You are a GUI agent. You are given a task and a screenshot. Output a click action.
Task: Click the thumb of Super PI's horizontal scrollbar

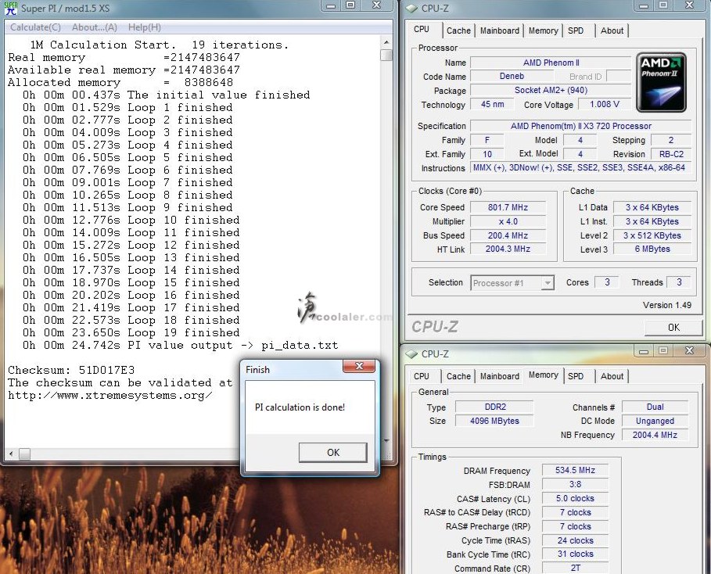point(24,454)
